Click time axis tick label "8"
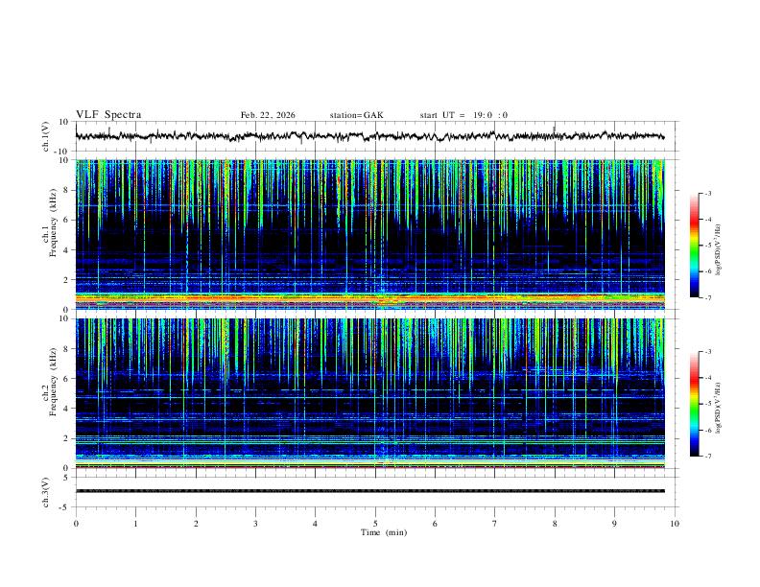Viewport: 760px width, 587px height. 555,524
